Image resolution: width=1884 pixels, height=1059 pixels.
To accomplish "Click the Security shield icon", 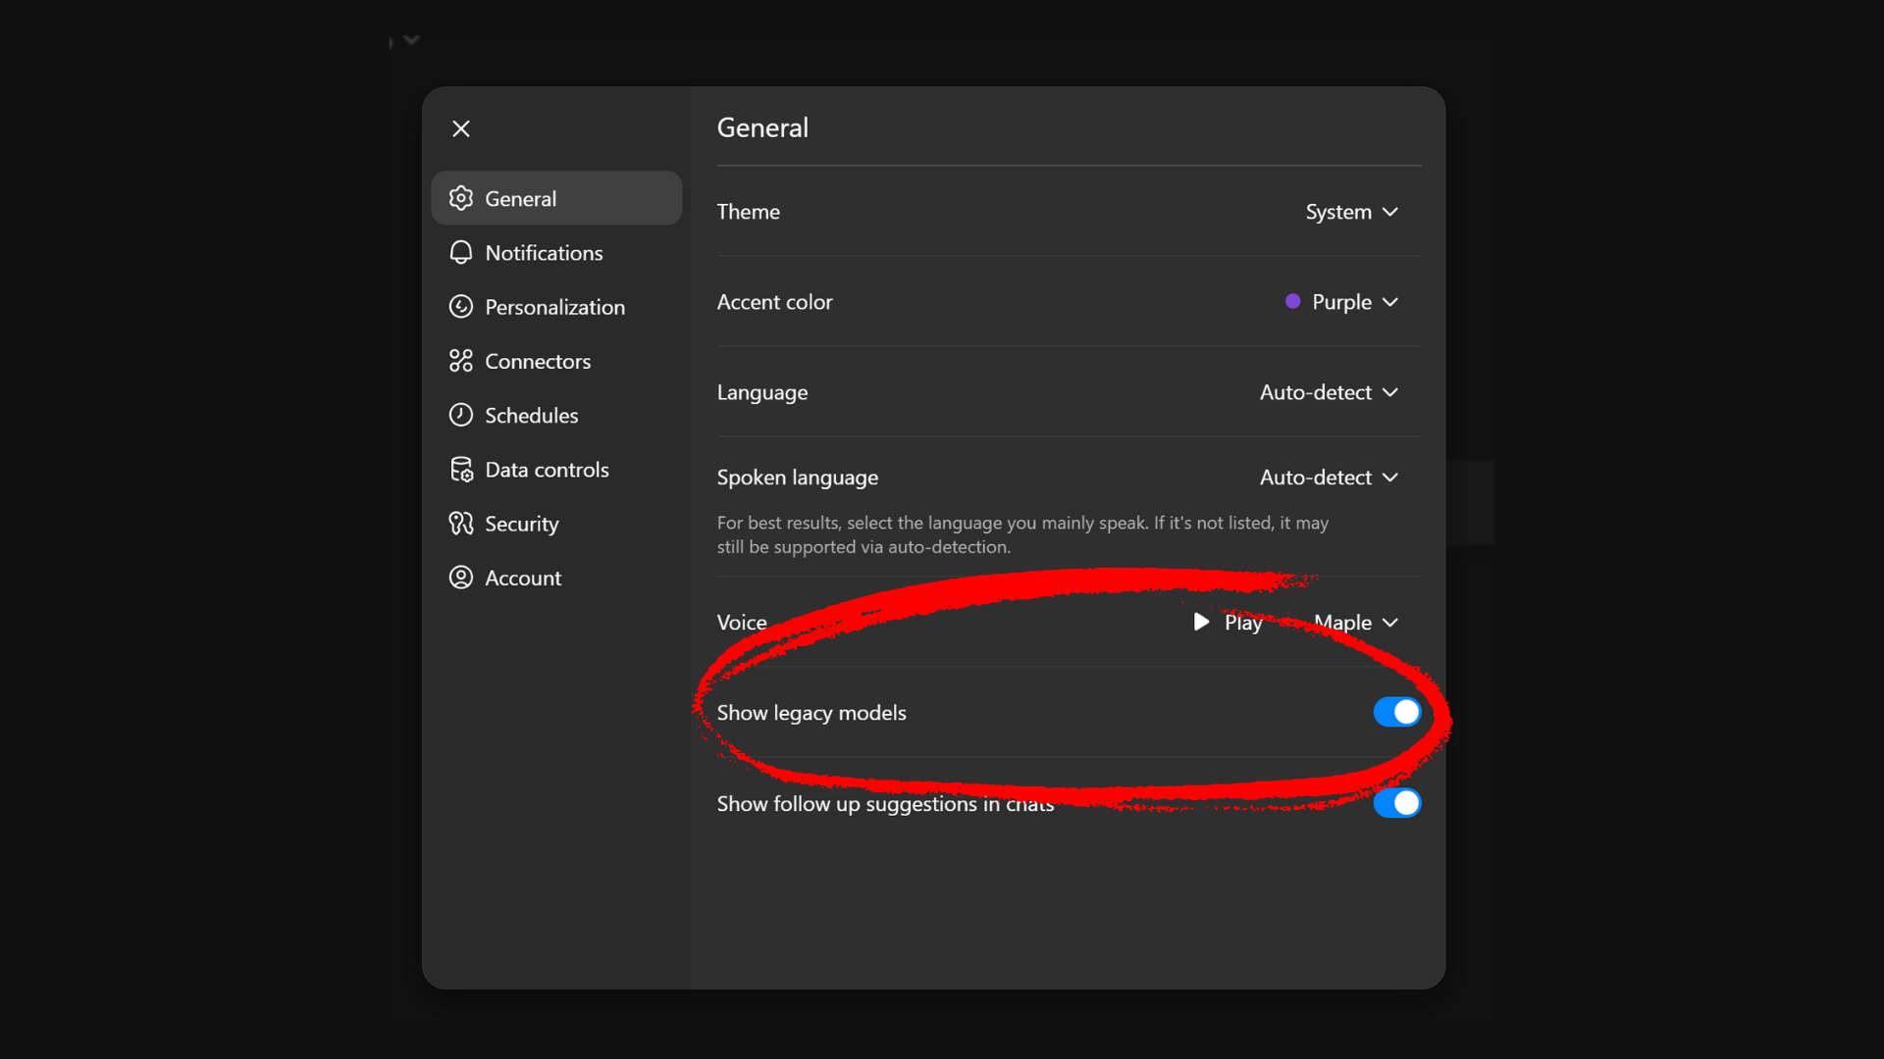I will (461, 523).
